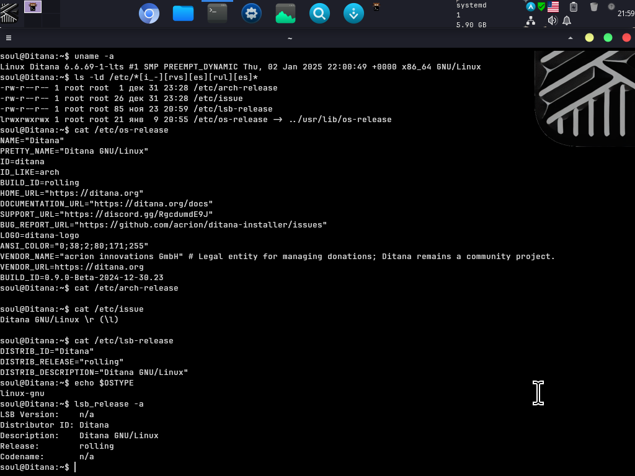This screenshot has height=476, width=635.
Task: Click the green shield tray icon
Action: pyautogui.click(x=541, y=6)
